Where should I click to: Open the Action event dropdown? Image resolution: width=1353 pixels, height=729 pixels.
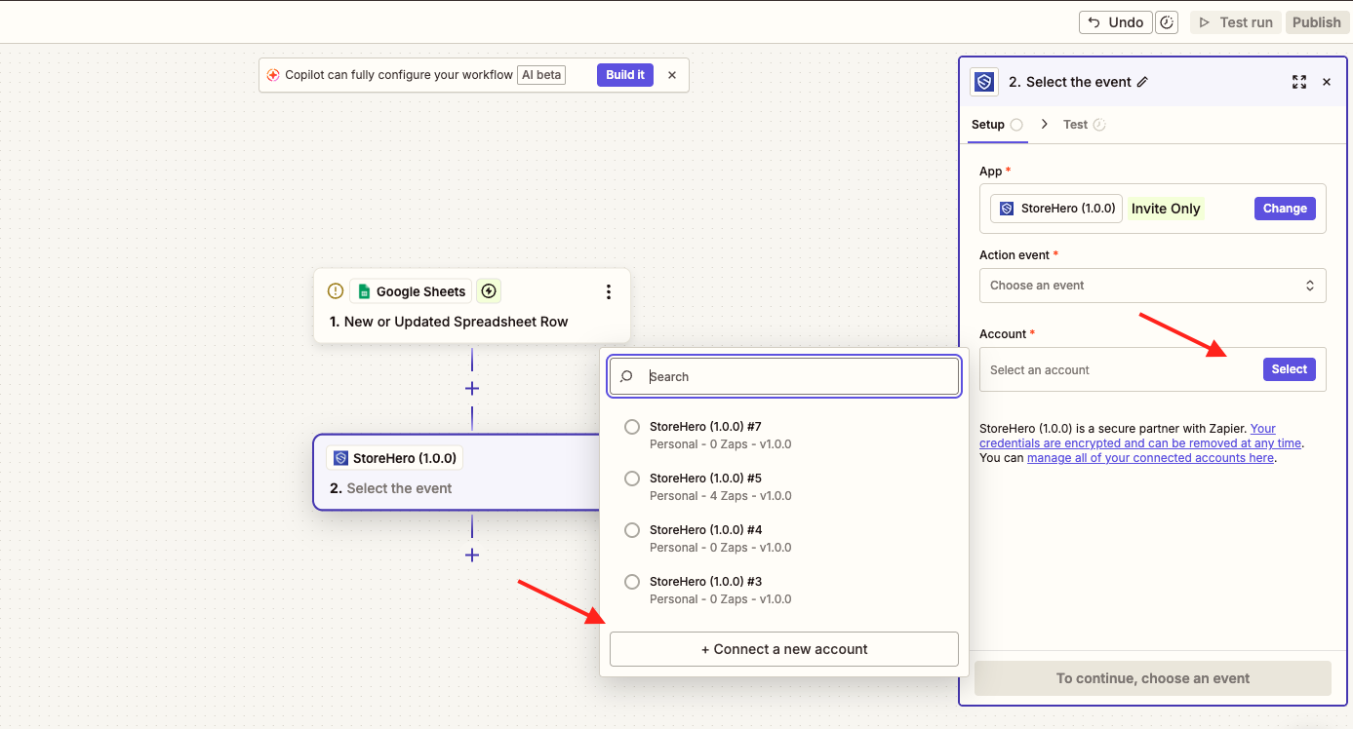(x=1153, y=286)
